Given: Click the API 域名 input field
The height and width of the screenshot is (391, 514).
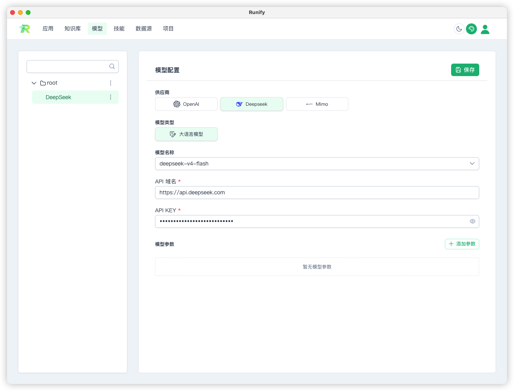Looking at the screenshot, I should click(x=317, y=193).
